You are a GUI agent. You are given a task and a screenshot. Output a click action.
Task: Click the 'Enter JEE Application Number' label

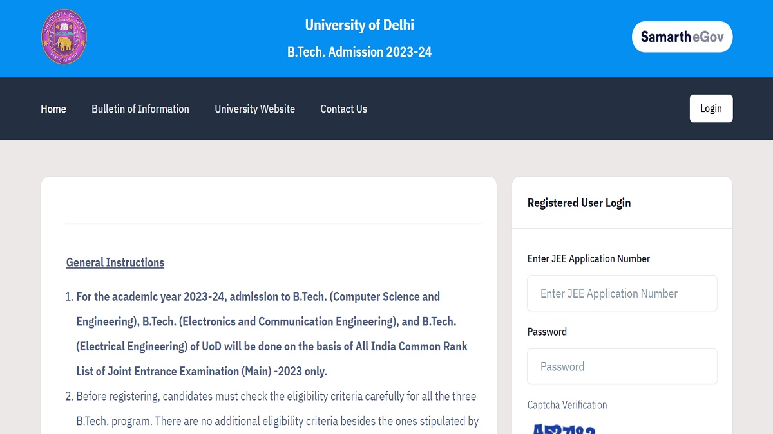tap(589, 258)
